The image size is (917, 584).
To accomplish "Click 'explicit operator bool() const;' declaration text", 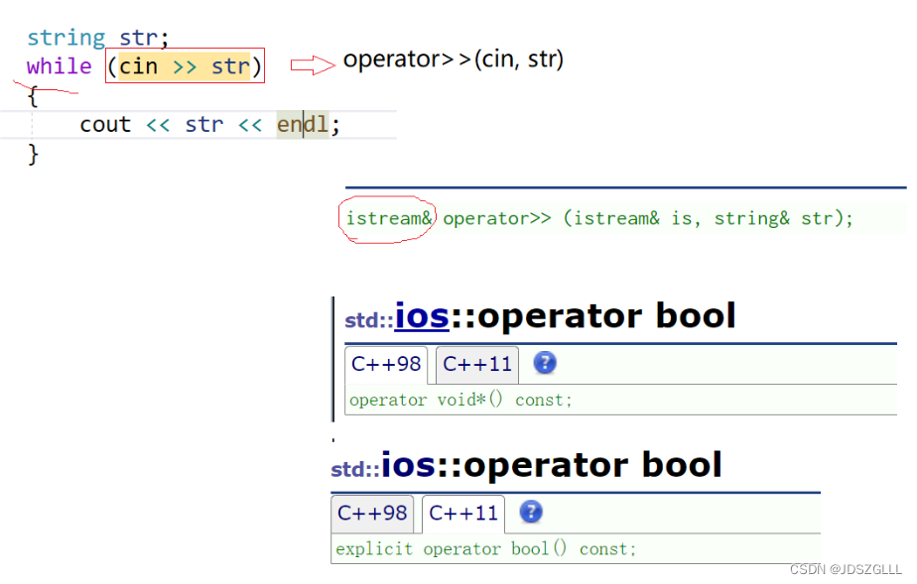I will coord(485,549).
